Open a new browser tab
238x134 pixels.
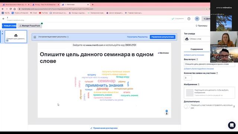click(93, 4)
